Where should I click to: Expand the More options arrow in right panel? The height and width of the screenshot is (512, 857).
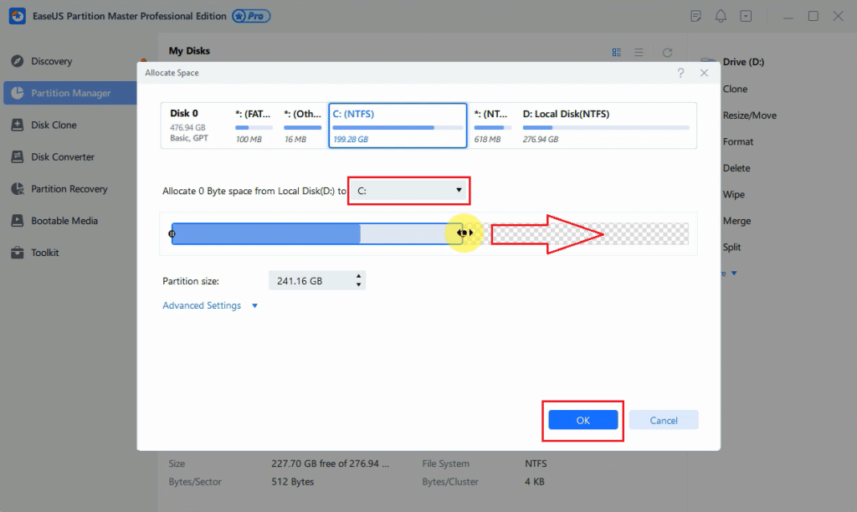click(x=733, y=273)
